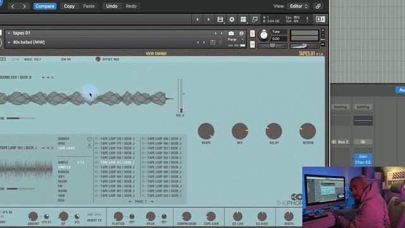Browse back in Kontakt header arrow

pos(197,20)
